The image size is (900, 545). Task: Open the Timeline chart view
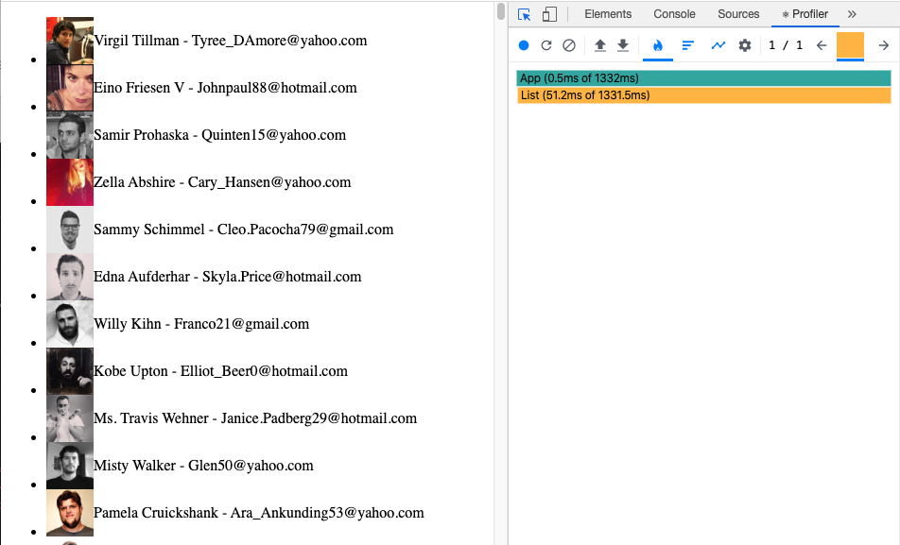718,45
